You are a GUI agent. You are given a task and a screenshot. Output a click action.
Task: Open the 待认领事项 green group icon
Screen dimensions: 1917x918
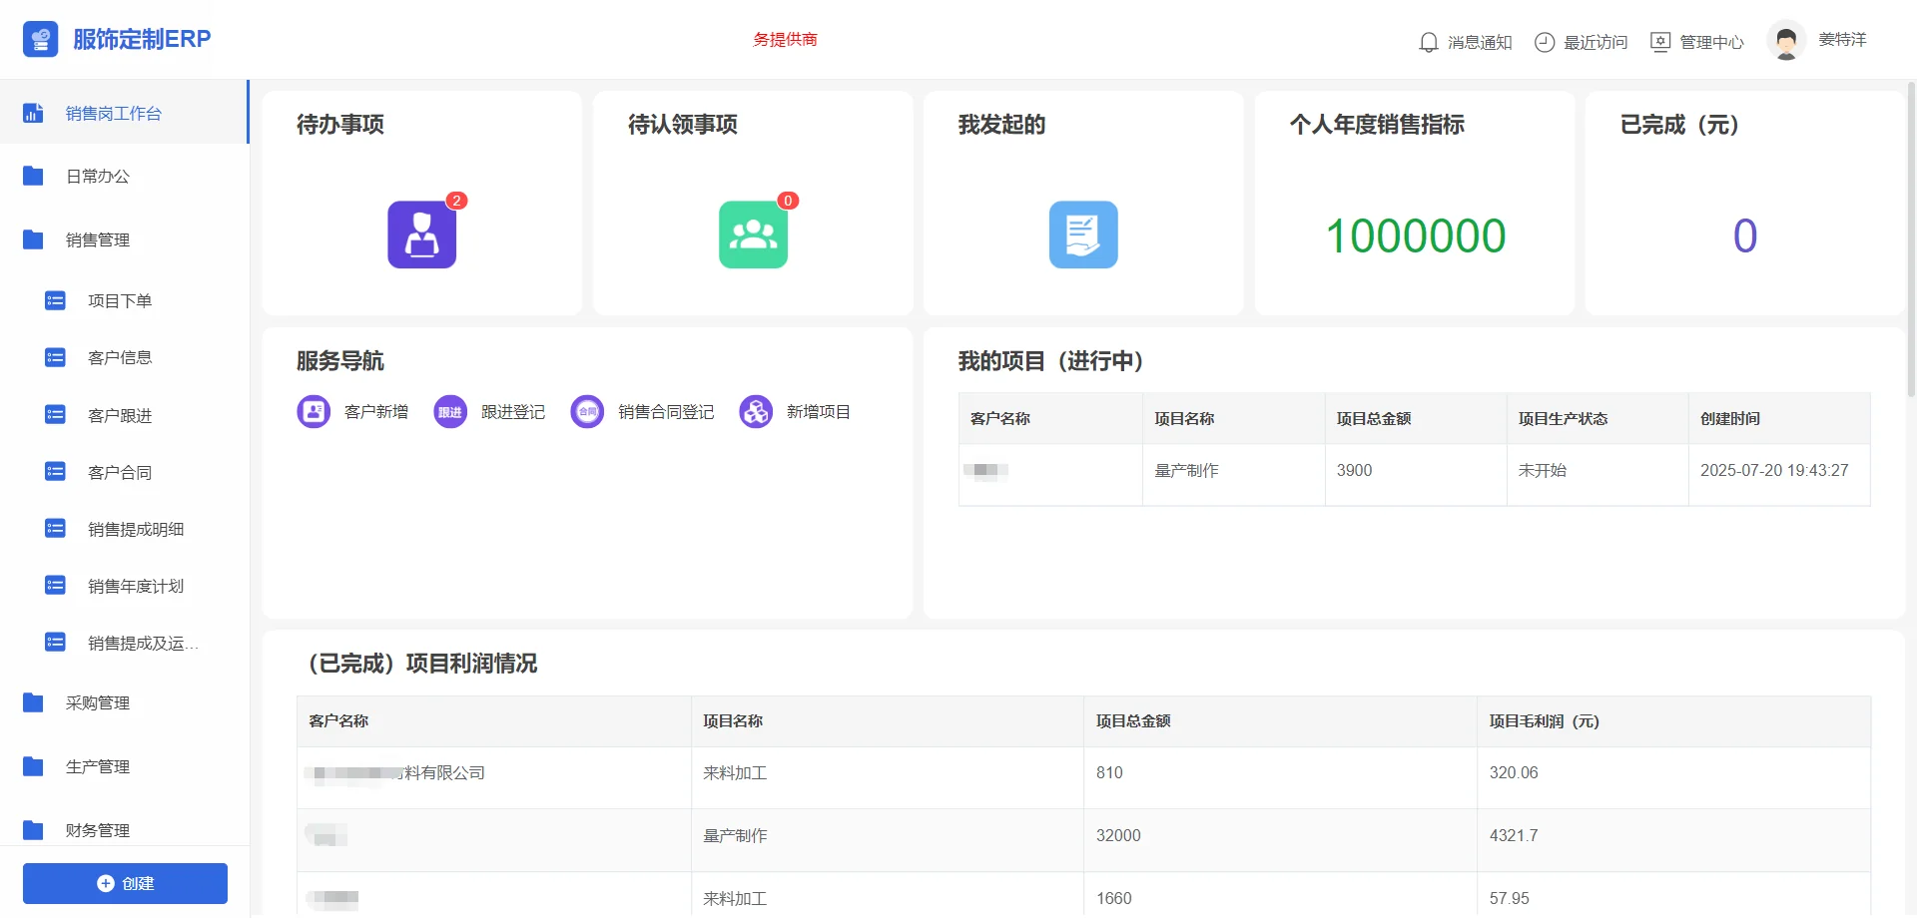(754, 234)
